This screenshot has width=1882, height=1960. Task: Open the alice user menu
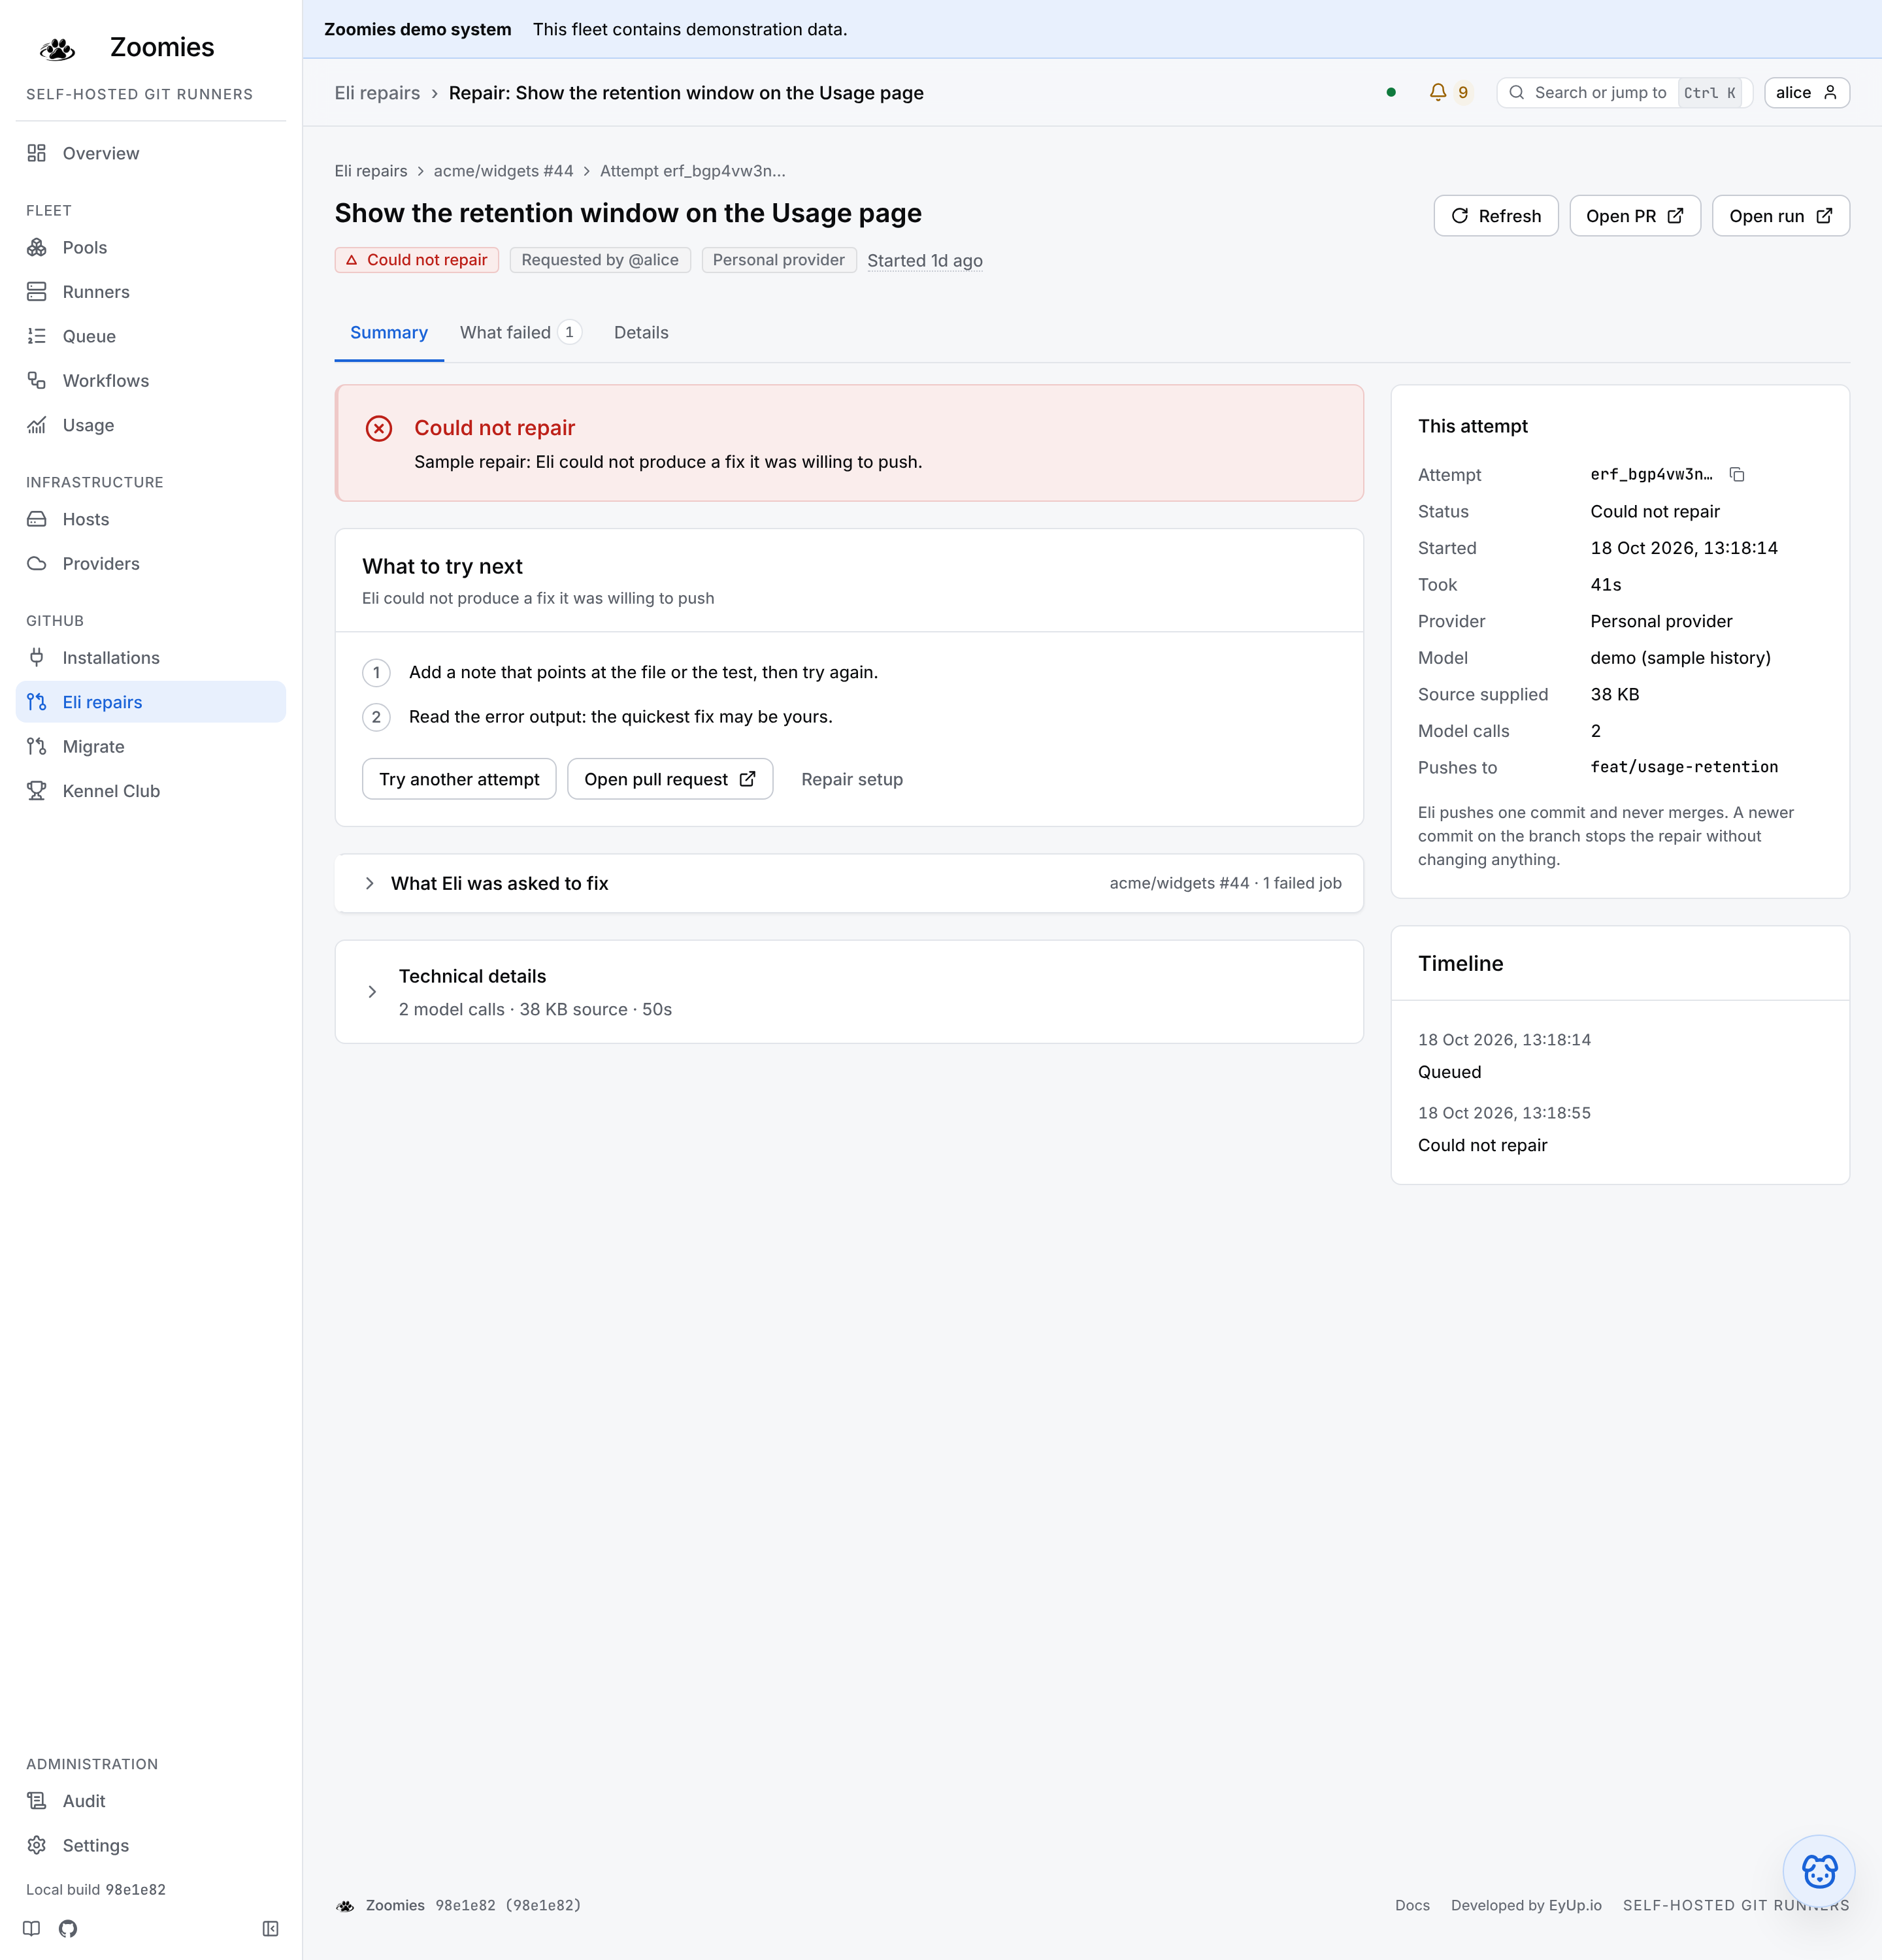click(1807, 93)
